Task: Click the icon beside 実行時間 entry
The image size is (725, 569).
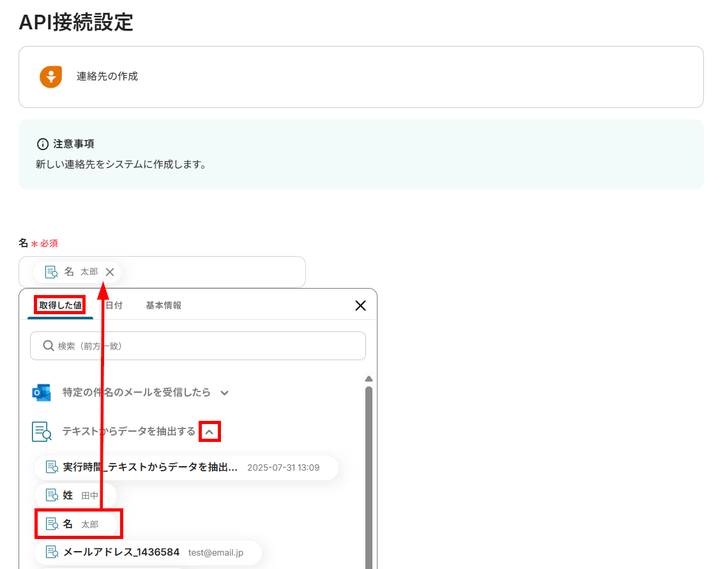Action: click(52, 467)
